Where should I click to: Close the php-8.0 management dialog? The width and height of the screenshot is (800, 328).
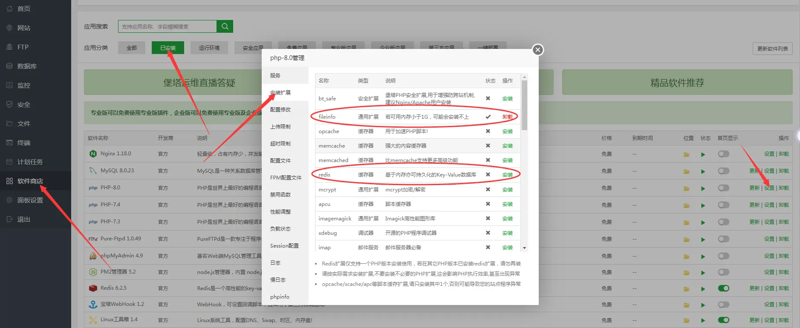click(x=538, y=50)
